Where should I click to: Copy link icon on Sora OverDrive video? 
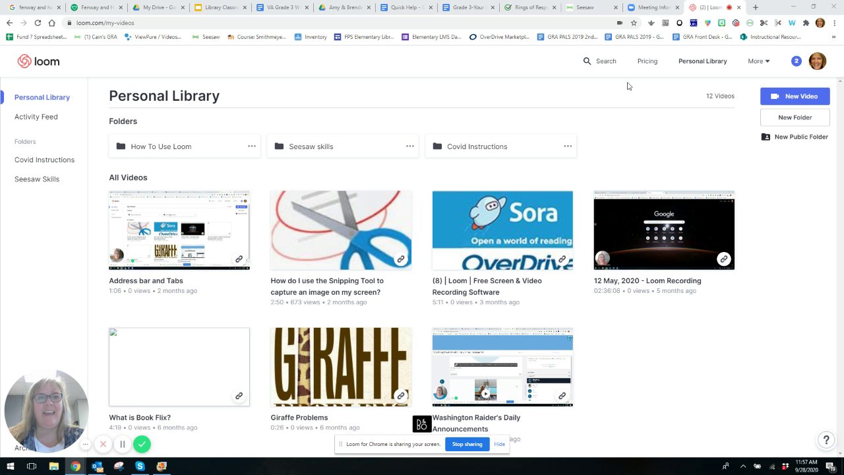562,259
